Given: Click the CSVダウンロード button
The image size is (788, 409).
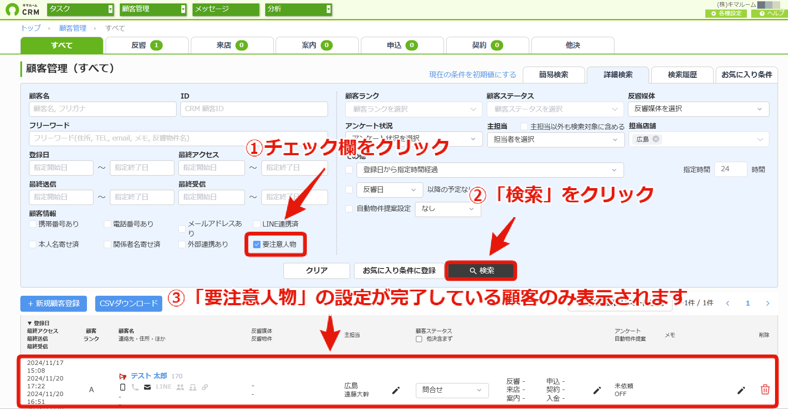Looking at the screenshot, I should [129, 304].
